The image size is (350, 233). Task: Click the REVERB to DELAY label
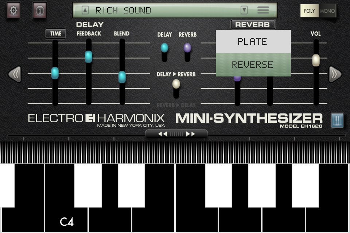click(176, 105)
